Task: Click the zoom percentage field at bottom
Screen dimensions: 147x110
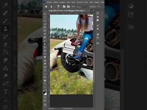Action: point(51,109)
